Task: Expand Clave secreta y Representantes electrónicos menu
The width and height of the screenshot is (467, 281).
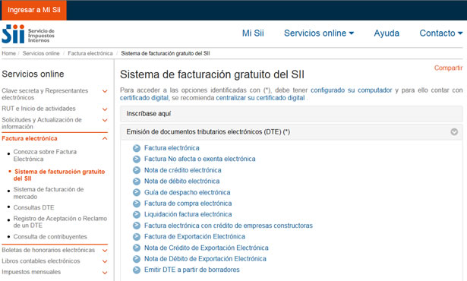Action: [105, 91]
